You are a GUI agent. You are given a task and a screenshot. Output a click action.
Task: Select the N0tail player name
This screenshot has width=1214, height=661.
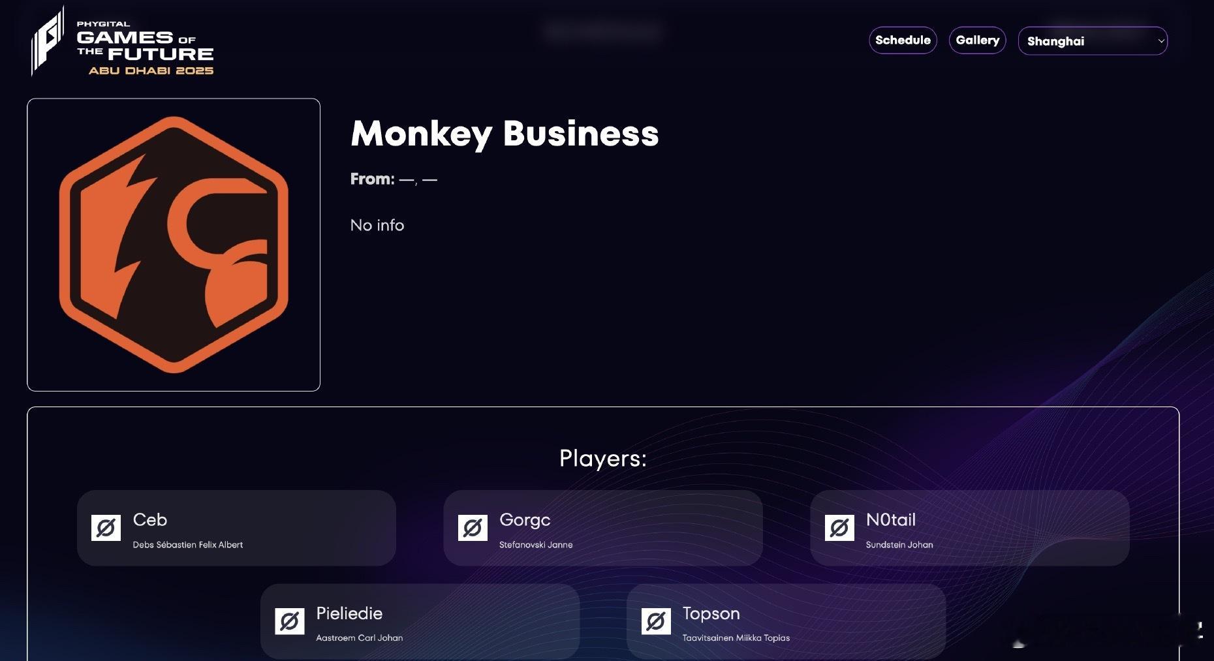(891, 520)
